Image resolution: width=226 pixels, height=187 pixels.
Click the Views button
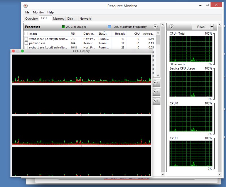click(x=201, y=27)
